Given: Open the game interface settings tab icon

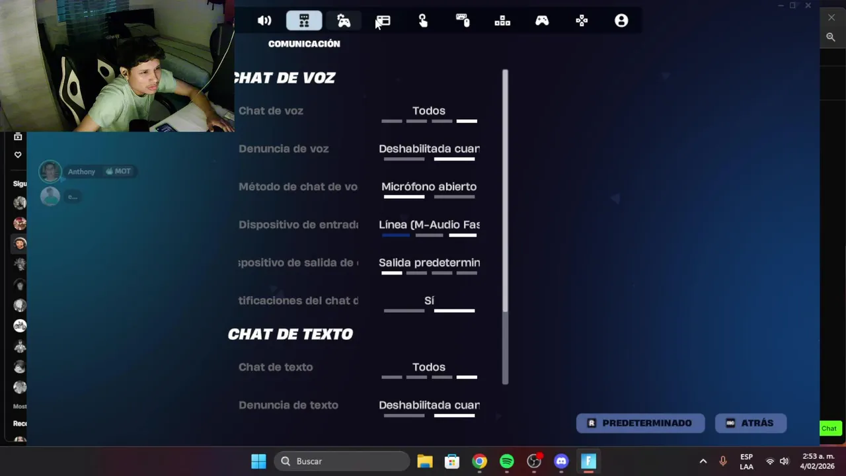Looking at the screenshot, I should (x=383, y=20).
